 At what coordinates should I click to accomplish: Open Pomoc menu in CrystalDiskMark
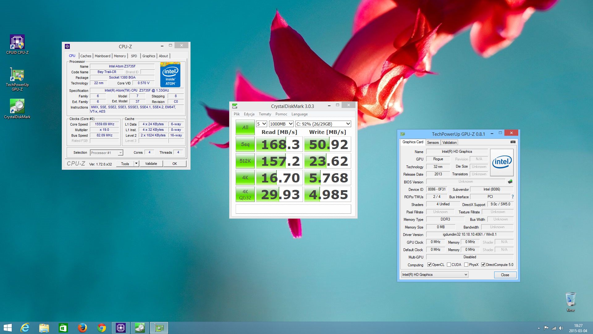click(281, 114)
